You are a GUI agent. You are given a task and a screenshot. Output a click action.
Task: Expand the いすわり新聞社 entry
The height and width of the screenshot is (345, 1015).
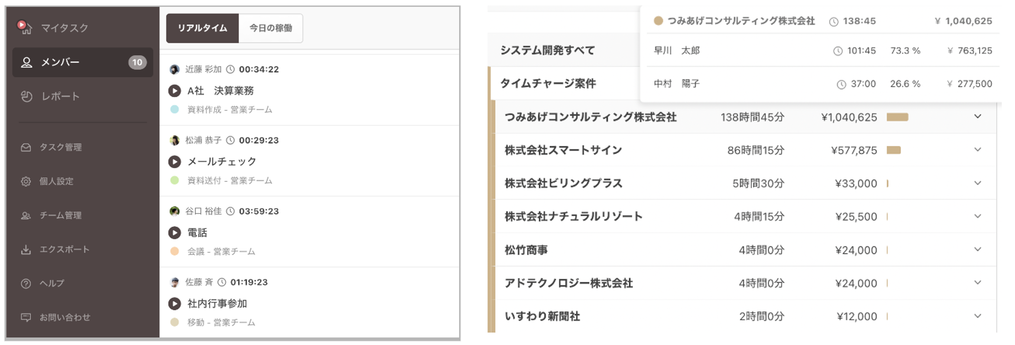tap(978, 316)
